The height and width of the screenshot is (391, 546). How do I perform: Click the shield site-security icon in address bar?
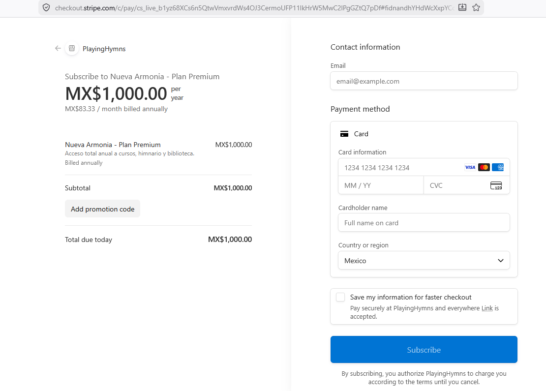point(46,8)
